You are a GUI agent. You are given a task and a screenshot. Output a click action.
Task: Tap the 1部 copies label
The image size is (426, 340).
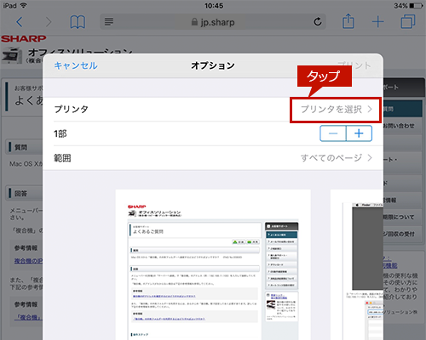coord(60,133)
